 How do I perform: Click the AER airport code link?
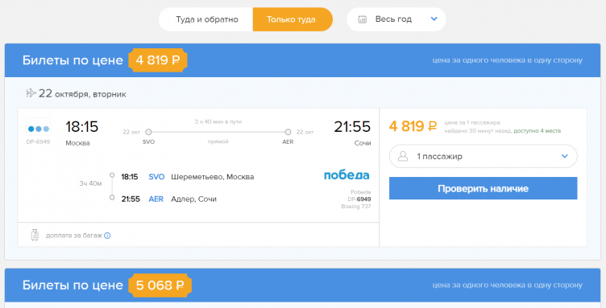156,199
